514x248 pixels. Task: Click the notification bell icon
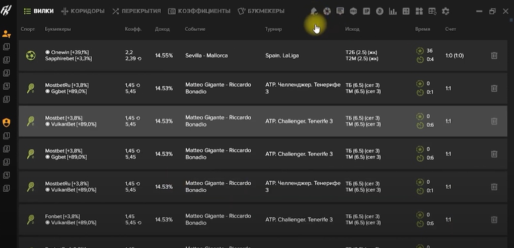point(314,12)
